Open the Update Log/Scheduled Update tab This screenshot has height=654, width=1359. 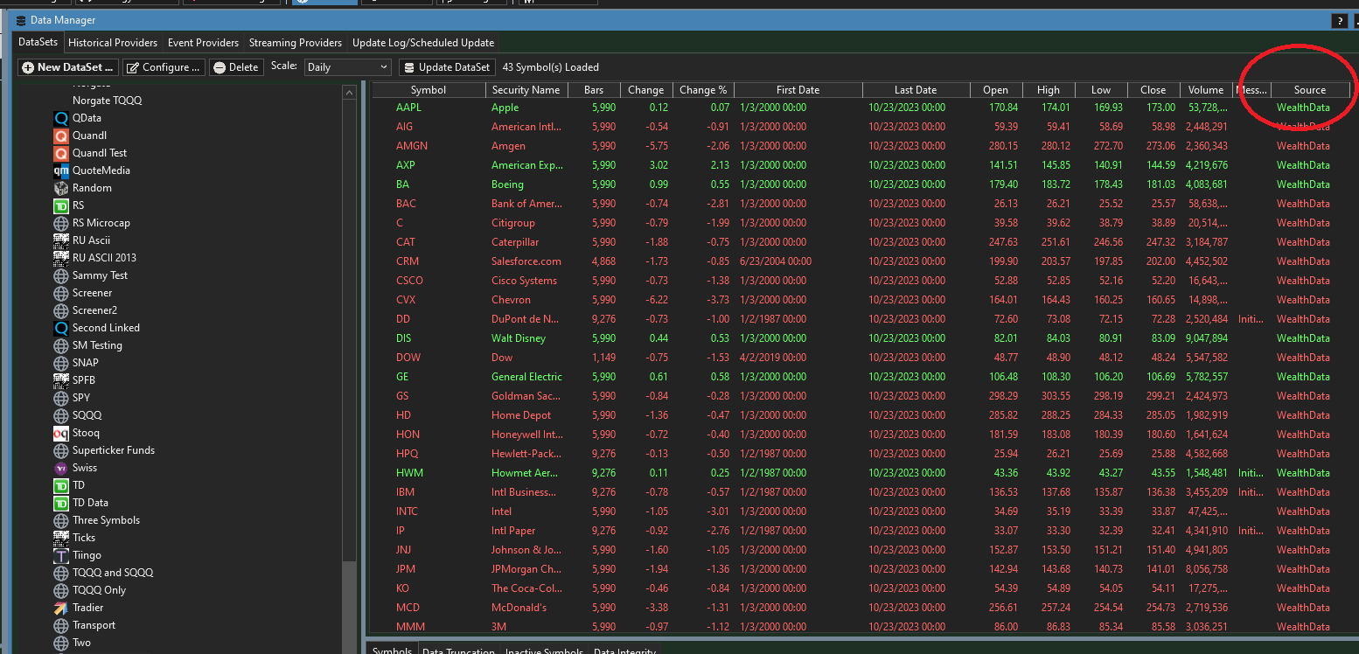423,43
